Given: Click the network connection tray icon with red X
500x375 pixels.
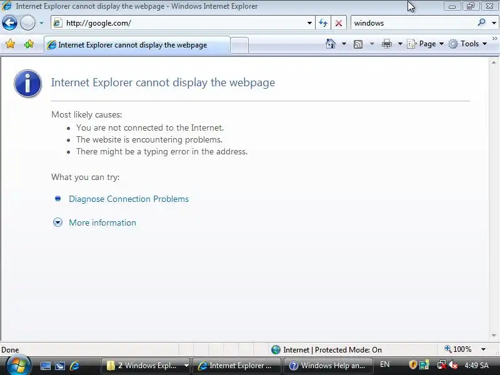Looking at the screenshot, I should tap(442, 365).
